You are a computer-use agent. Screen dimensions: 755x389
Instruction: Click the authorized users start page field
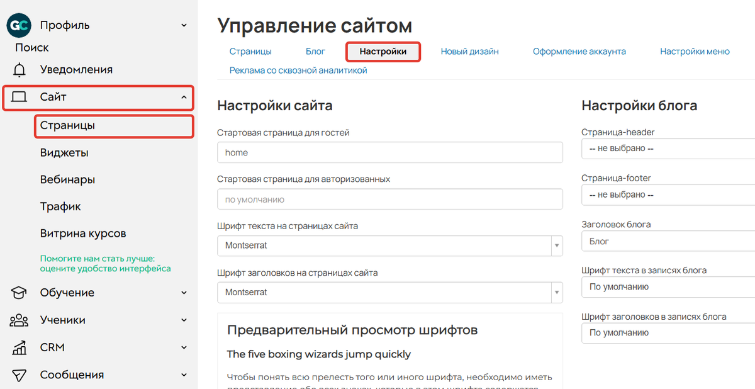[390, 200]
